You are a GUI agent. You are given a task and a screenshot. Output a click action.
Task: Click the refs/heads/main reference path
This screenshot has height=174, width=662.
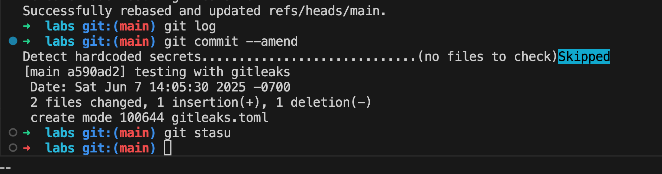point(327,11)
